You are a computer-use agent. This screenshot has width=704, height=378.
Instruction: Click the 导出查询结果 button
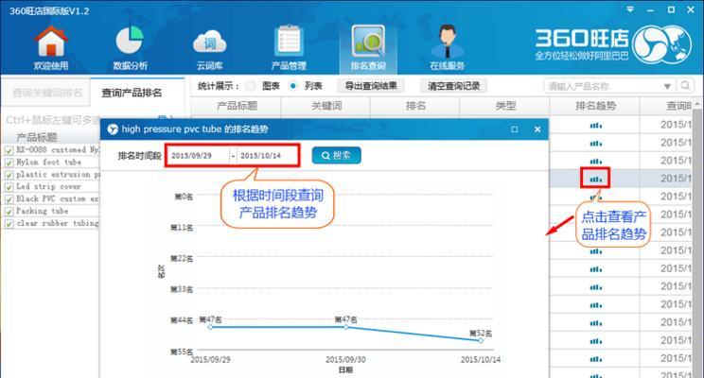(371, 86)
